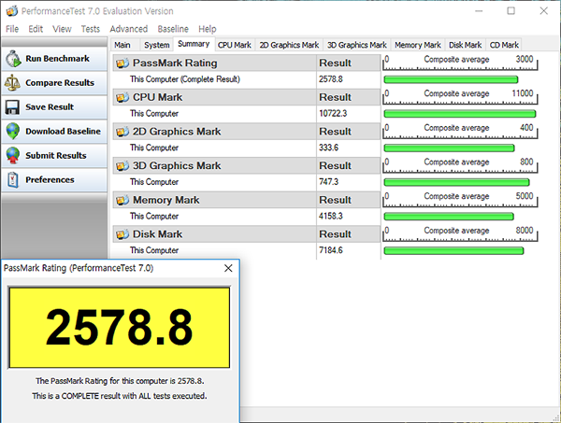Switch to the Disk Mark tab

(465, 45)
